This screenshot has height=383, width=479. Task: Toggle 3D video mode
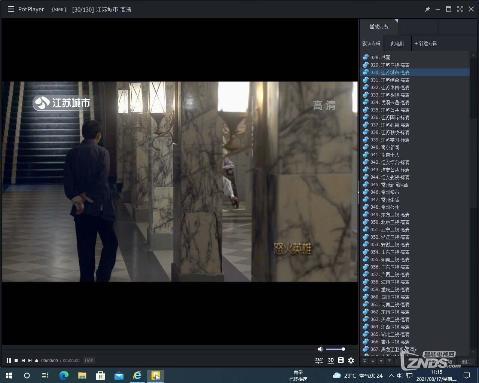[x=331, y=361]
